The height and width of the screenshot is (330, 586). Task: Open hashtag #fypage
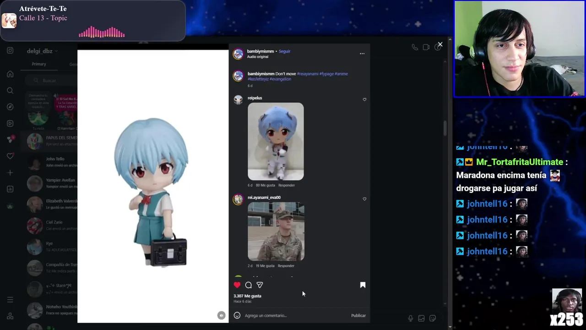tap(326, 74)
